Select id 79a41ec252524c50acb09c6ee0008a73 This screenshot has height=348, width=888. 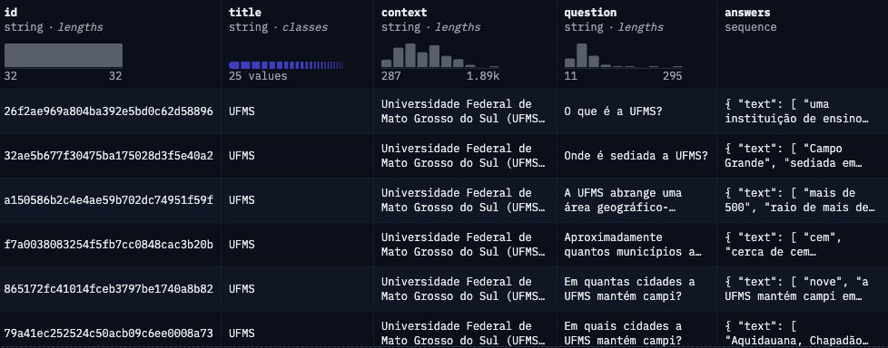click(x=109, y=333)
